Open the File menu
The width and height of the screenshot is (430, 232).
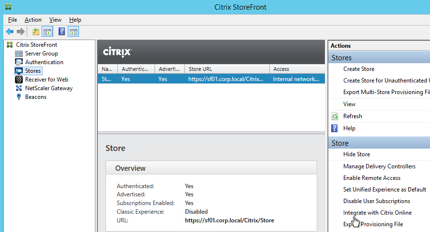click(x=13, y=20)
